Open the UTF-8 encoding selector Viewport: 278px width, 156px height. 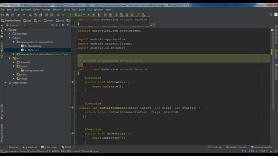click(262, 151)
